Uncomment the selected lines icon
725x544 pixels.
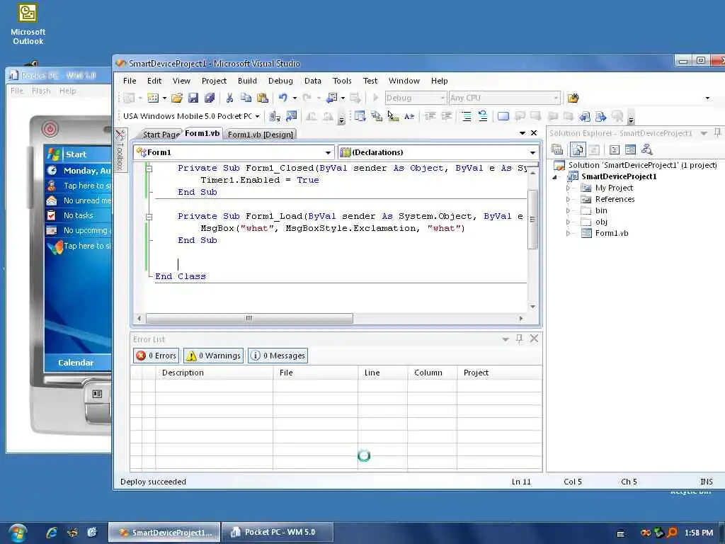[x=483, y=117]
